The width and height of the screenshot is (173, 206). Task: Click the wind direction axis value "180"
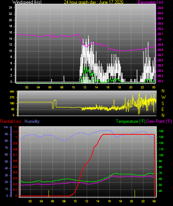(x=12, y=104)
